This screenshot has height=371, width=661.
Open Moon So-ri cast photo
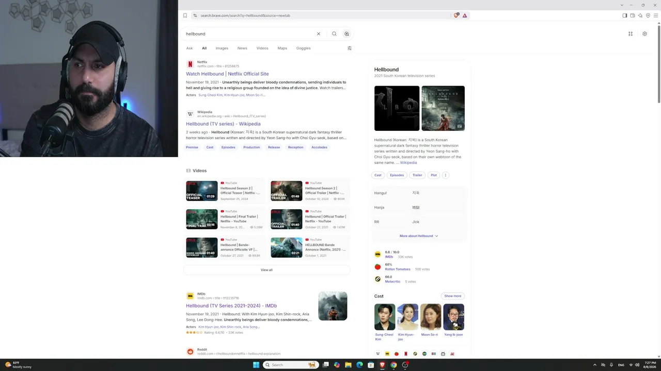click(431, 317)
